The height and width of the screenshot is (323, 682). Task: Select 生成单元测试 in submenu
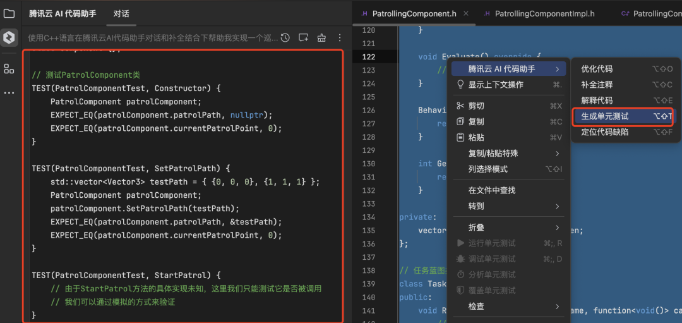[625, 116]
